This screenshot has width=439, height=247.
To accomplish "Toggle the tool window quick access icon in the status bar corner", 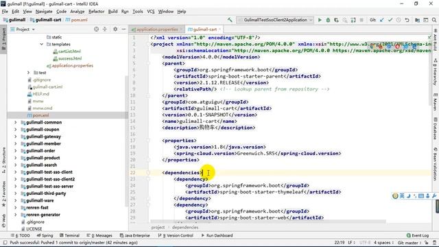I will pyautogui.click(x=5, y=242).
